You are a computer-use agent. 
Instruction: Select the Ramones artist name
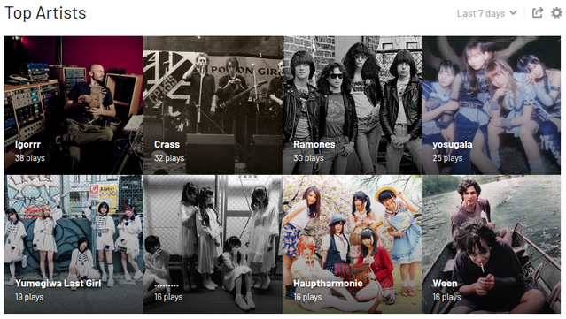pos(314,144)
